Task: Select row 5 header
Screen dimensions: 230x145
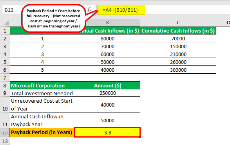Action: (5, 62)
